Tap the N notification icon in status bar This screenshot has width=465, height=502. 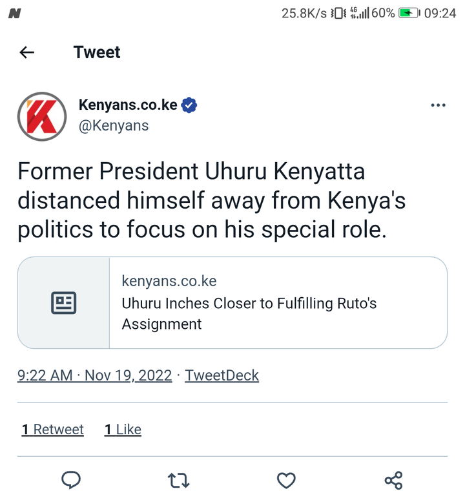pos(15,14)
